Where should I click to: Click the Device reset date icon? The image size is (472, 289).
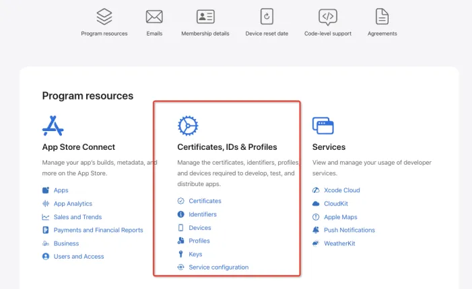pos(267,16)
